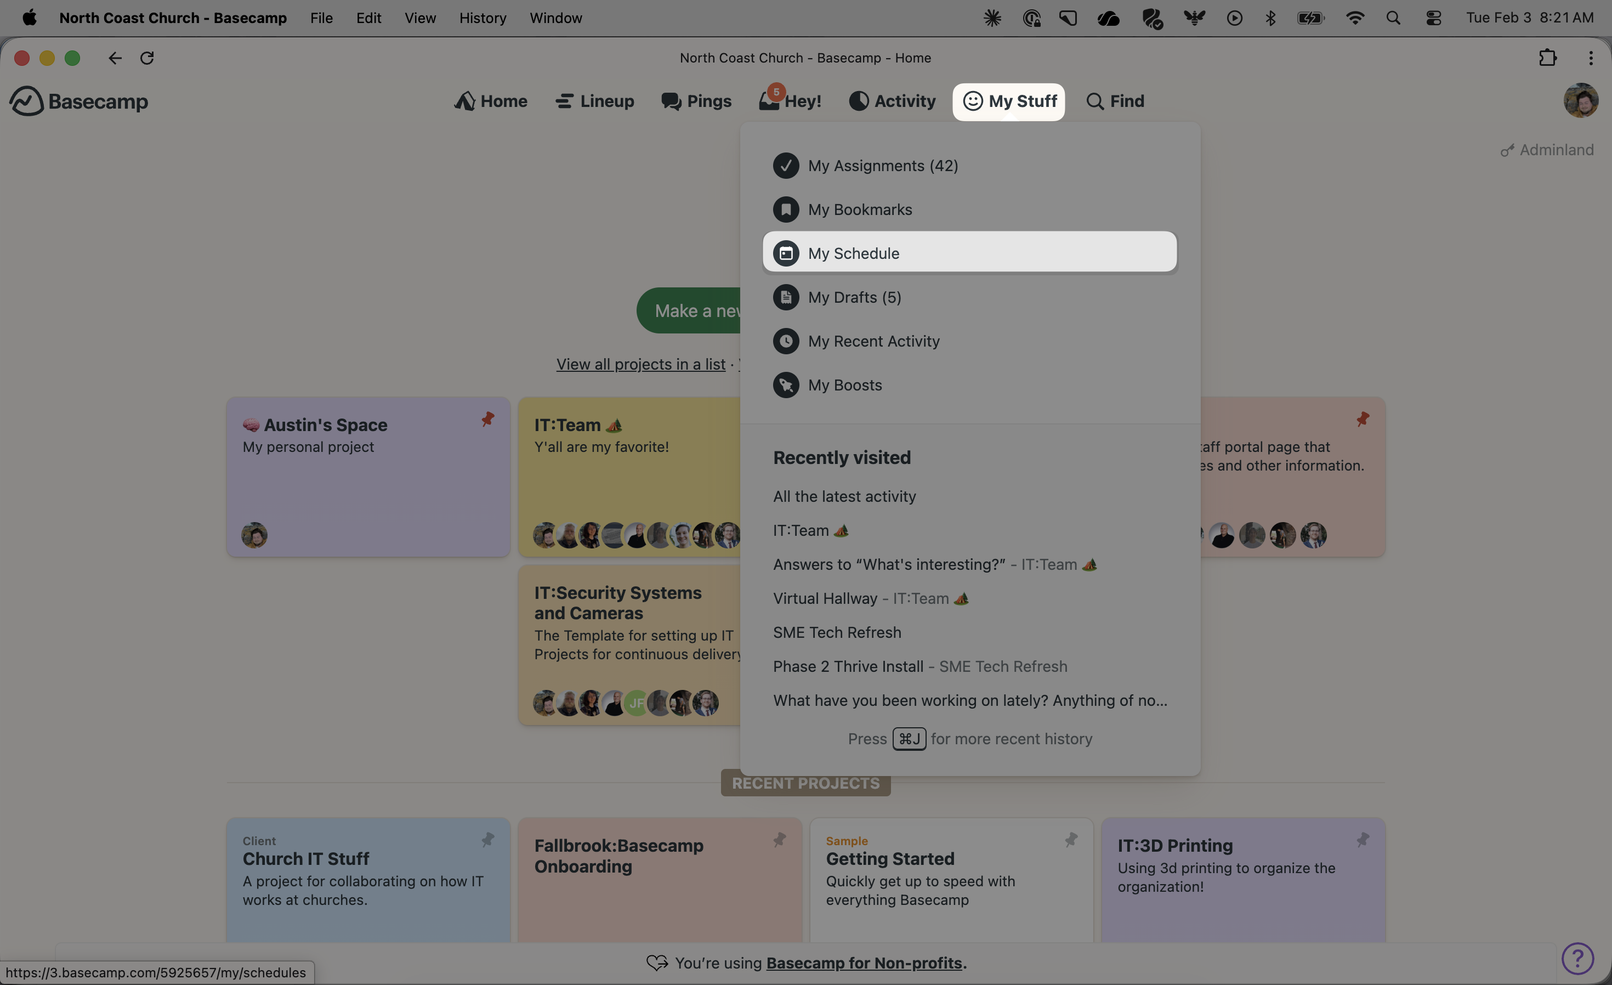Go back with the arrow icon

pyautogui.click(x=115, y=58)
